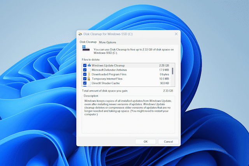The width and height of the screenshot is (249, 166).
Task: Uncheck the Microsoft Defender Antivirus checkbox
Action: tap(85, 70)
